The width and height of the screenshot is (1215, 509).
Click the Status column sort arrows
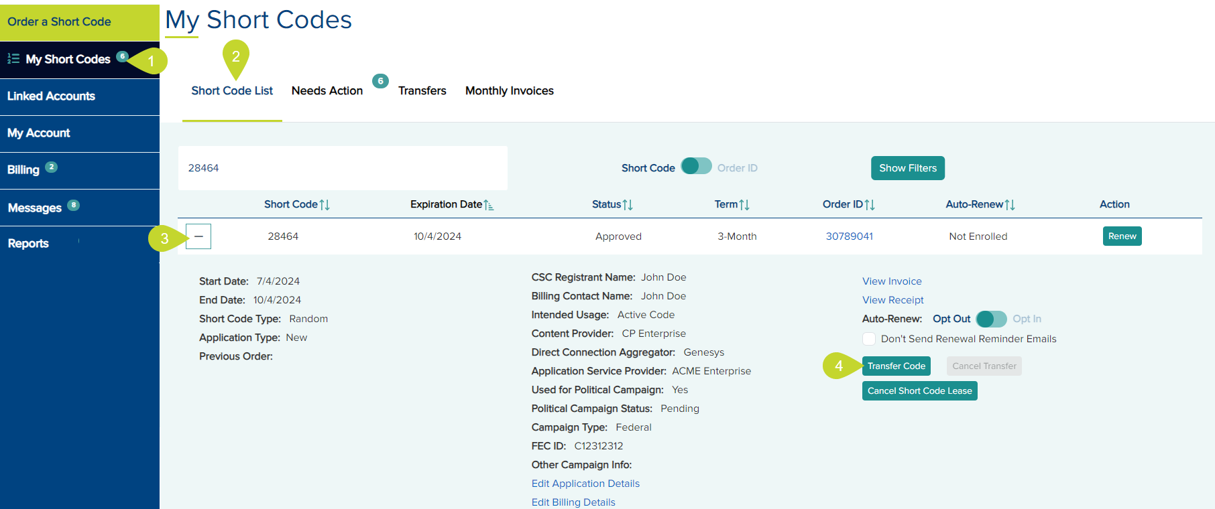(628, 205)
